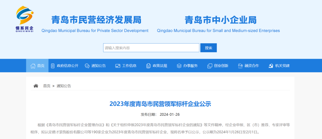Click the card icon beside 工作信息

[118, 66]
